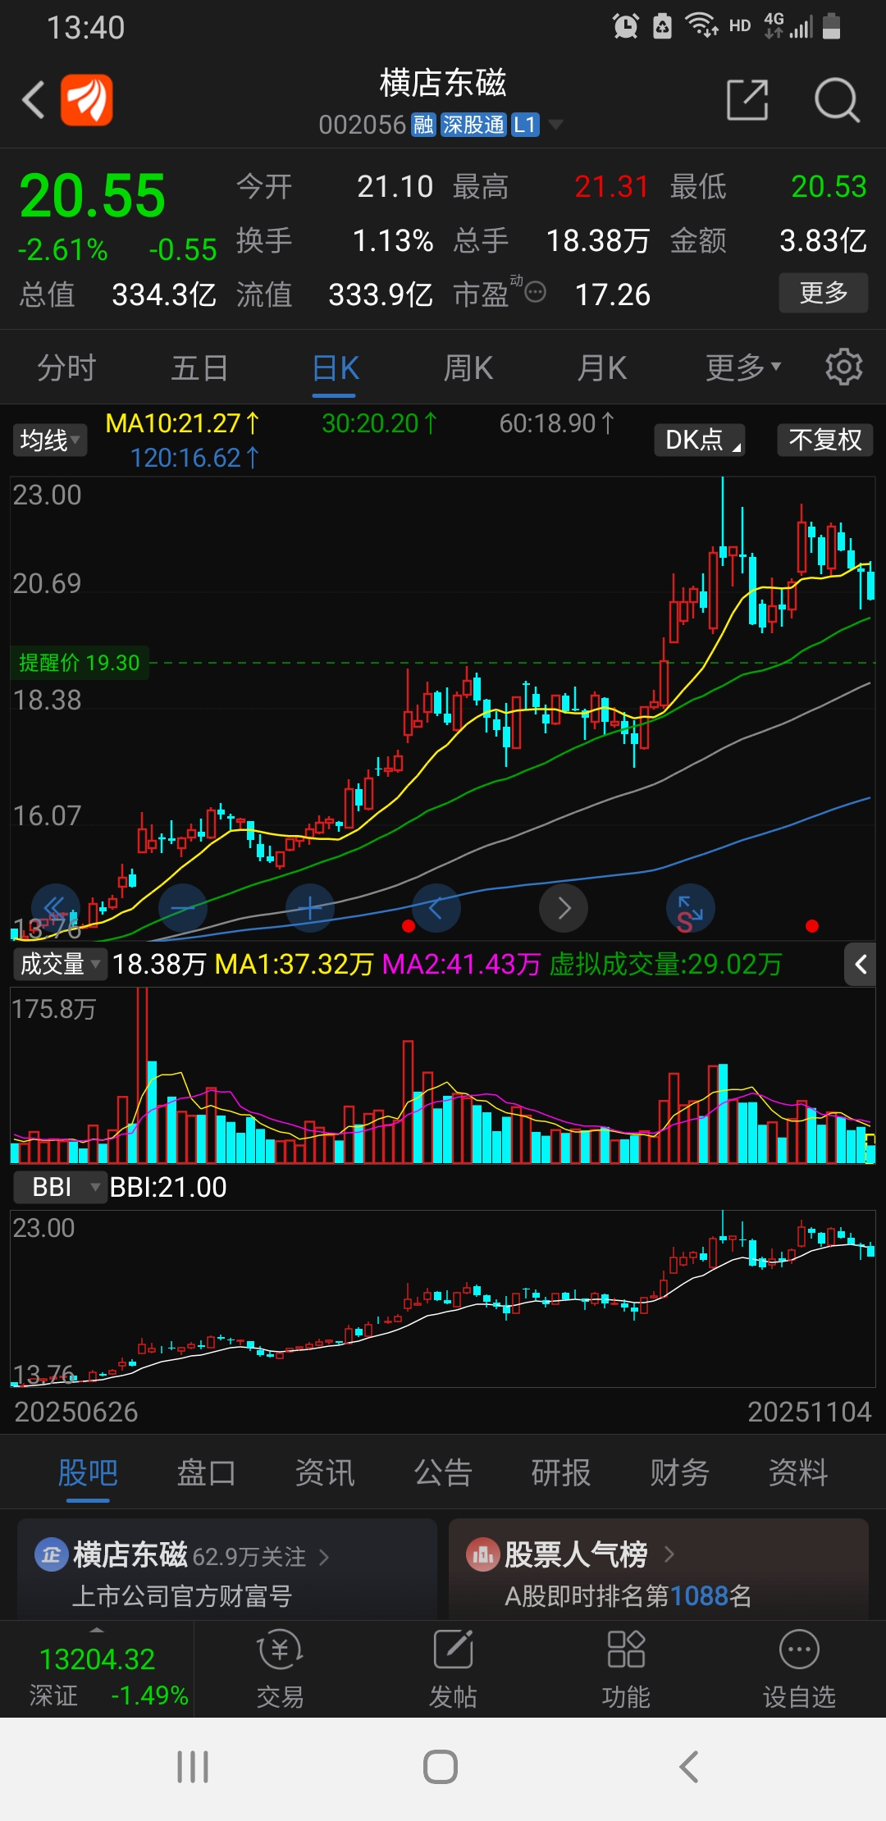Open chart settings gear icon
This screenshot has width=886, height=1821.
tap(843, 367)
